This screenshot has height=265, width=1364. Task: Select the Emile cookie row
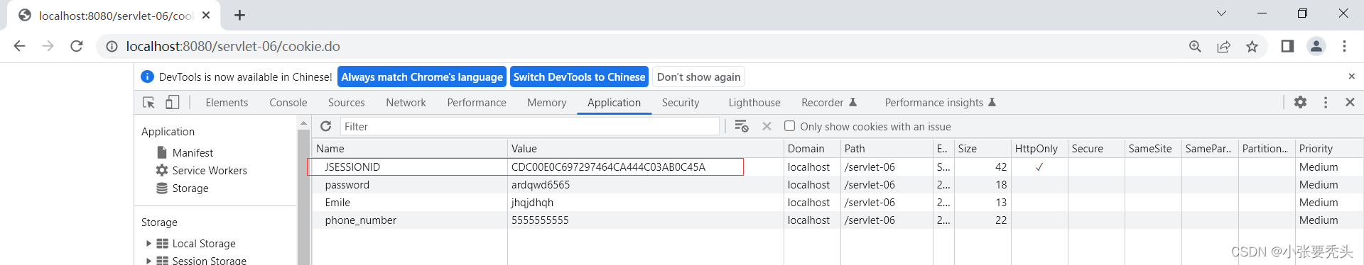pyautogui.click(x=838, y=202)
